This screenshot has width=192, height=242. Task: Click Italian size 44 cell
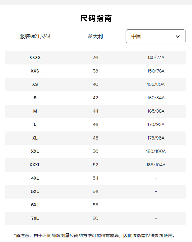coord(95,111)
